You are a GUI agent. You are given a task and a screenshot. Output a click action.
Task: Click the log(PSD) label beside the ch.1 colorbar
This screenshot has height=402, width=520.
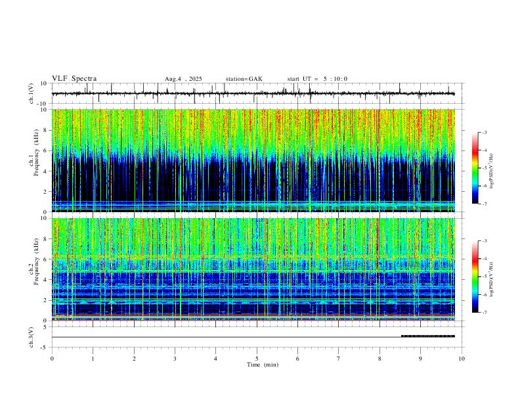pos(492,171)
